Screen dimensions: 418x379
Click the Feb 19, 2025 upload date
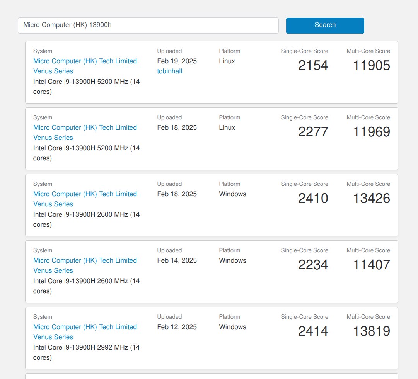[x=177, y=61]
